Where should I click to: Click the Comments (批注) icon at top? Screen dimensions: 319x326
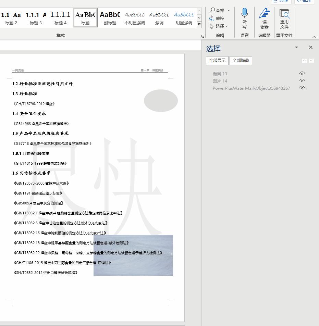pos(304,1)
